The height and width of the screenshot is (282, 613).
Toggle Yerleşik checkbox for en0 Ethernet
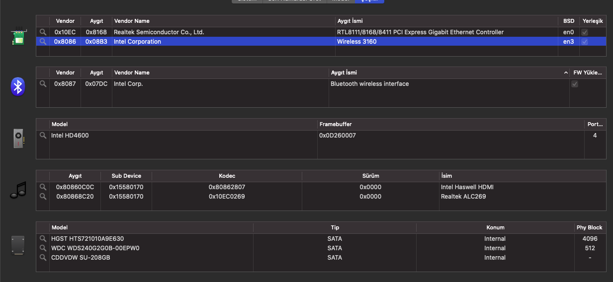tap(585, 32)
